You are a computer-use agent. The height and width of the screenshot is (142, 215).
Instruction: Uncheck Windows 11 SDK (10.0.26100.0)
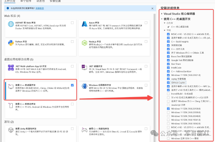pyautogui.click(x=168, y=109)
